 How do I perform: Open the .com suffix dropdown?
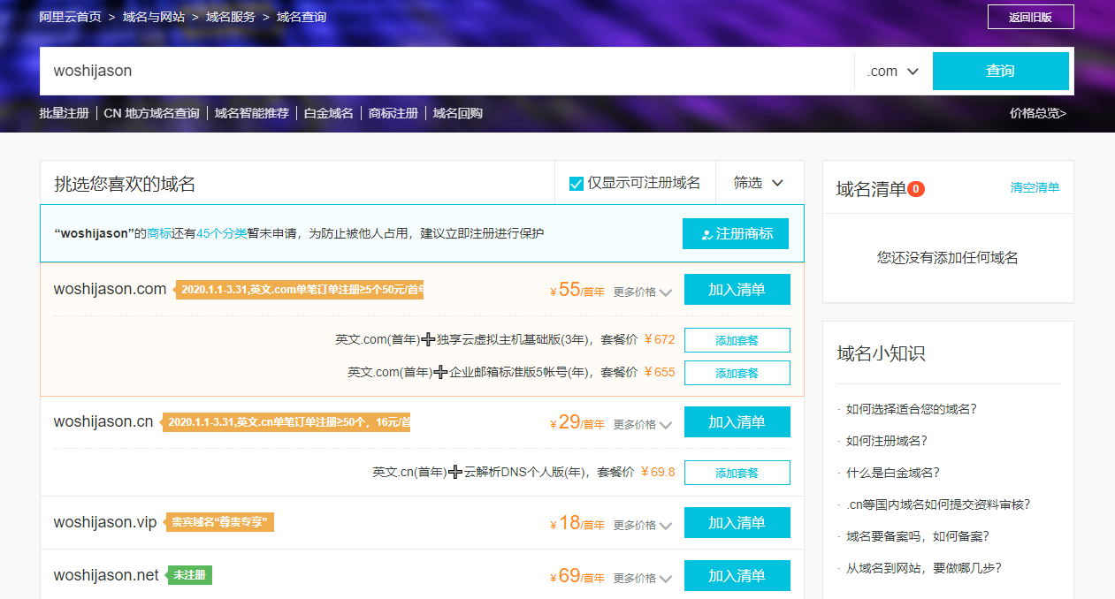(x=893, y=72)
